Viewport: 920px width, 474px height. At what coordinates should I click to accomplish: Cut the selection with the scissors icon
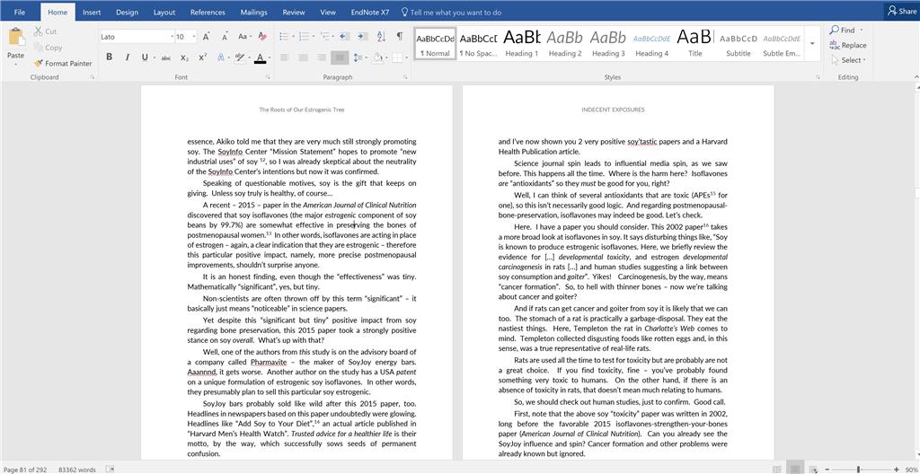coord(38,31)
